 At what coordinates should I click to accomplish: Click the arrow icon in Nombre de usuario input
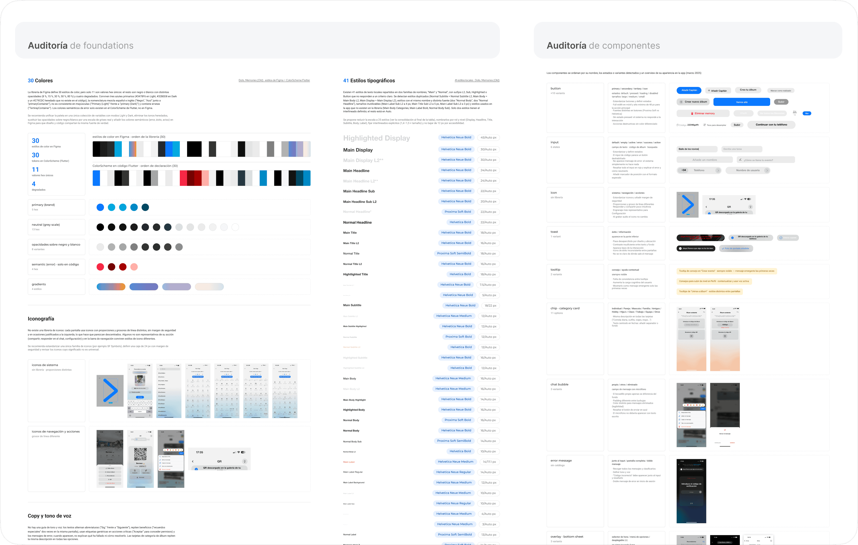tap(767, 170)
